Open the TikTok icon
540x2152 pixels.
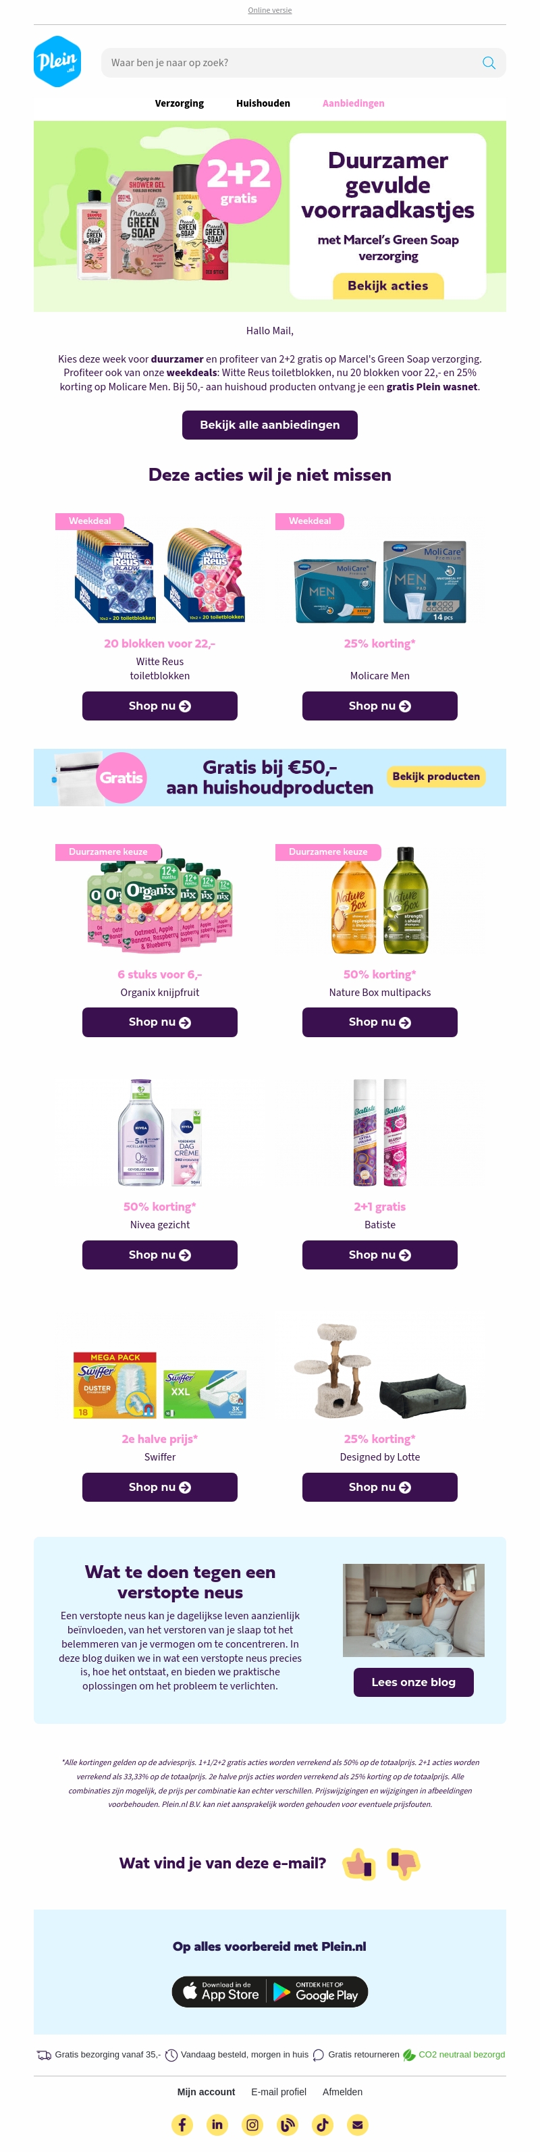[322, 2124]
